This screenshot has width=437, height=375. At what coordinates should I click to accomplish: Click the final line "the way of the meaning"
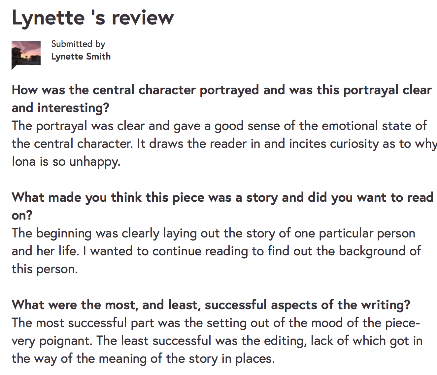pos(143,359)
